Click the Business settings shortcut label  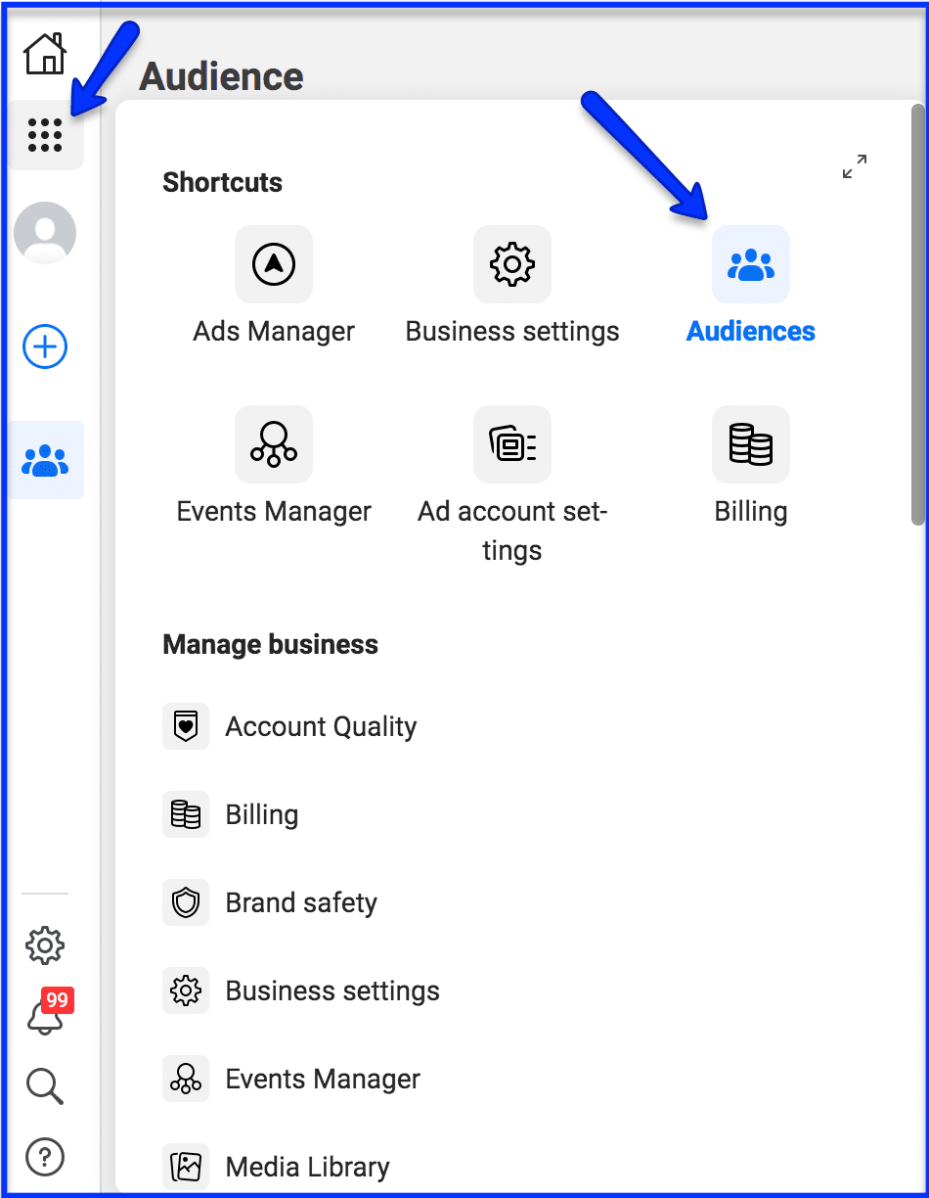coord(512,332)
